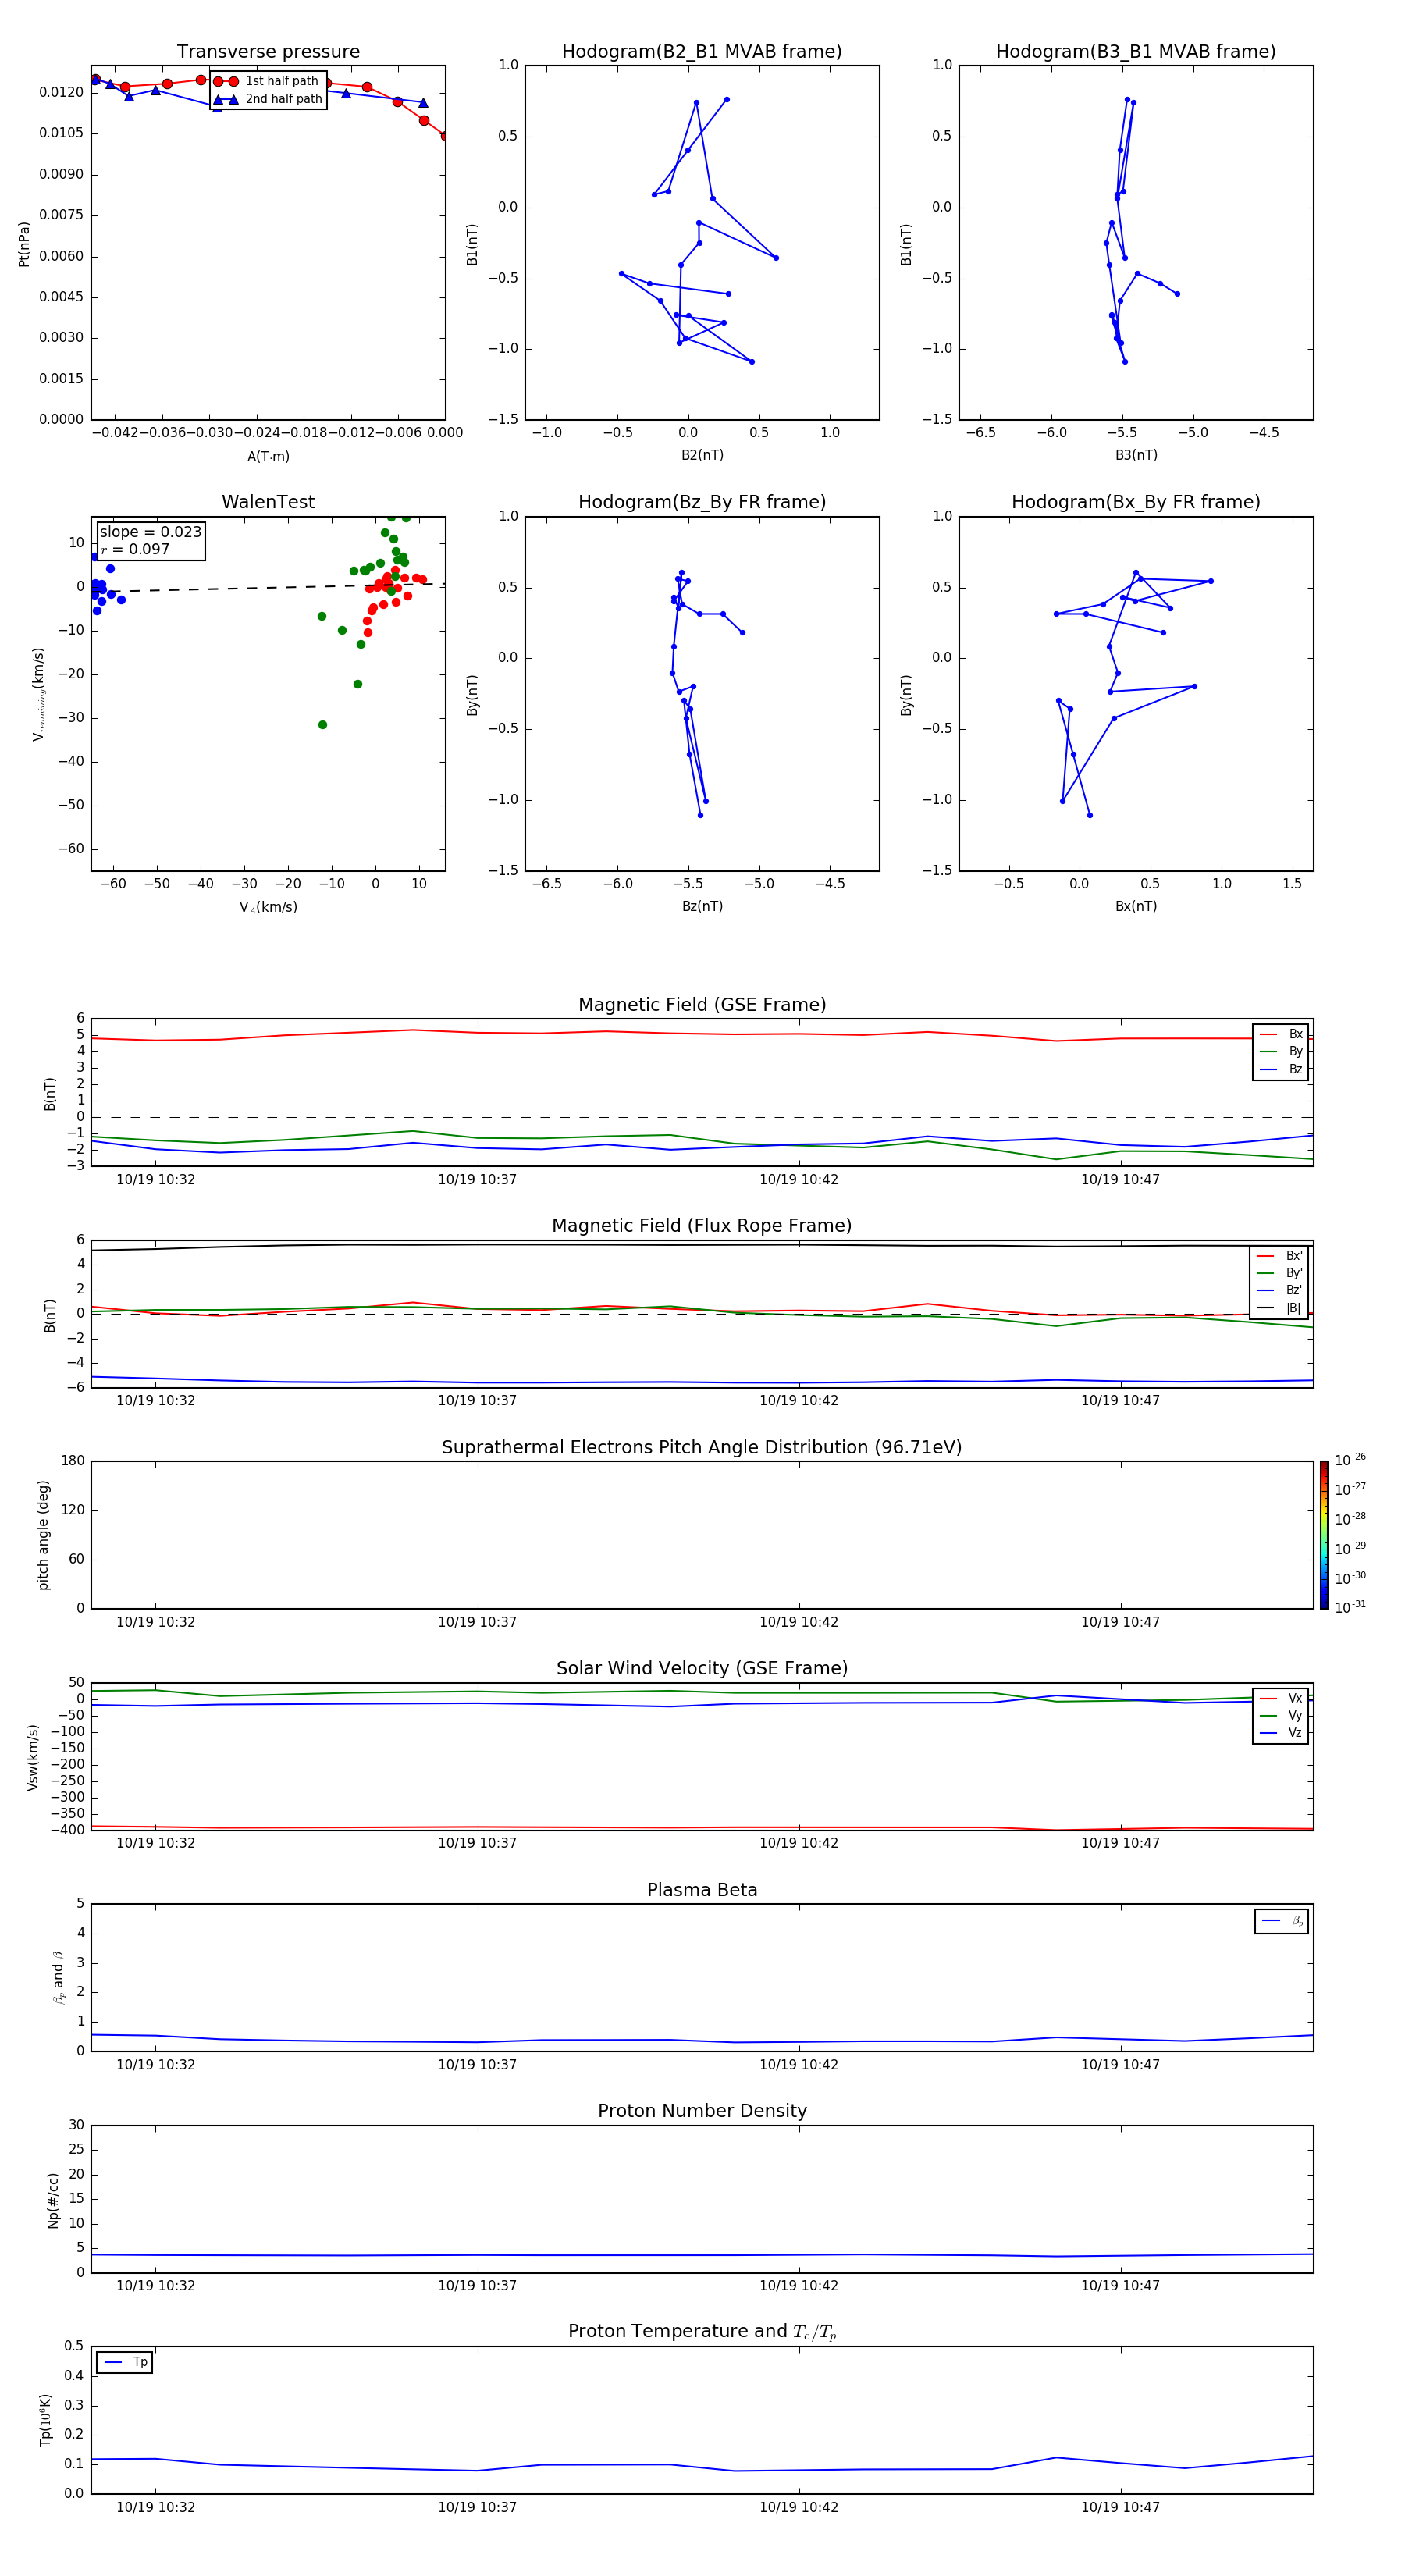
Task: Select the "1st half path" legend entry
Action: [268, 81]
